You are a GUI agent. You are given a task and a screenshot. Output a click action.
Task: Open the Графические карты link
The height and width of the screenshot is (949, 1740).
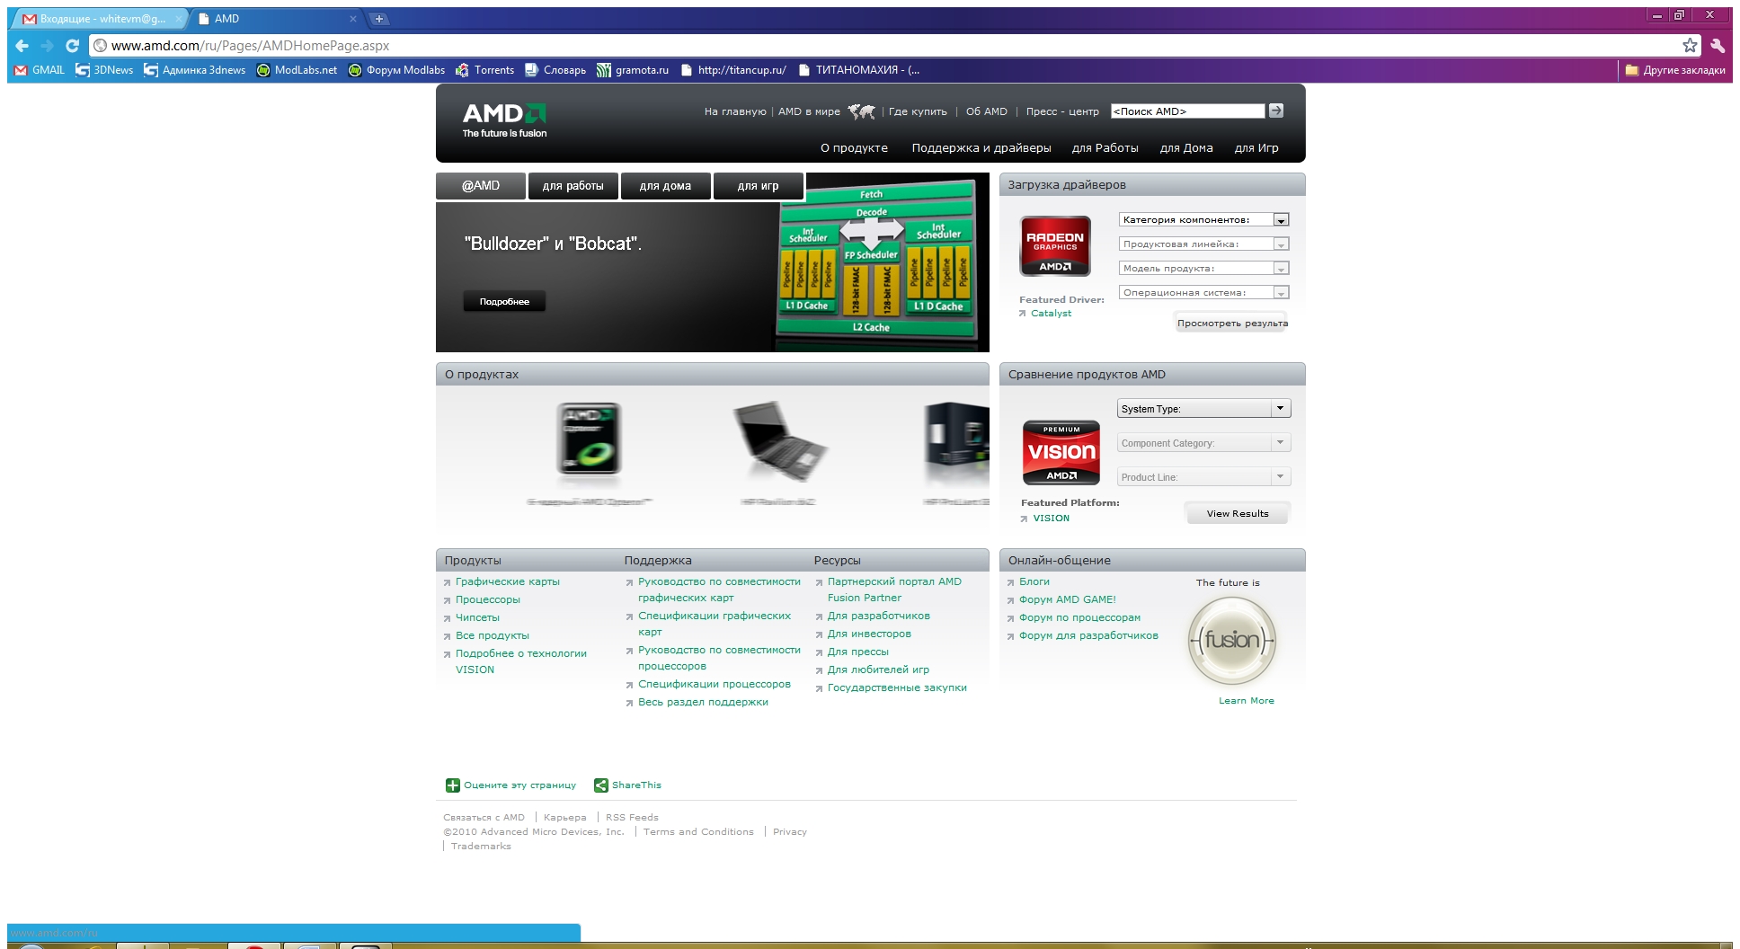pyautogui.click(x=507, y=581)
